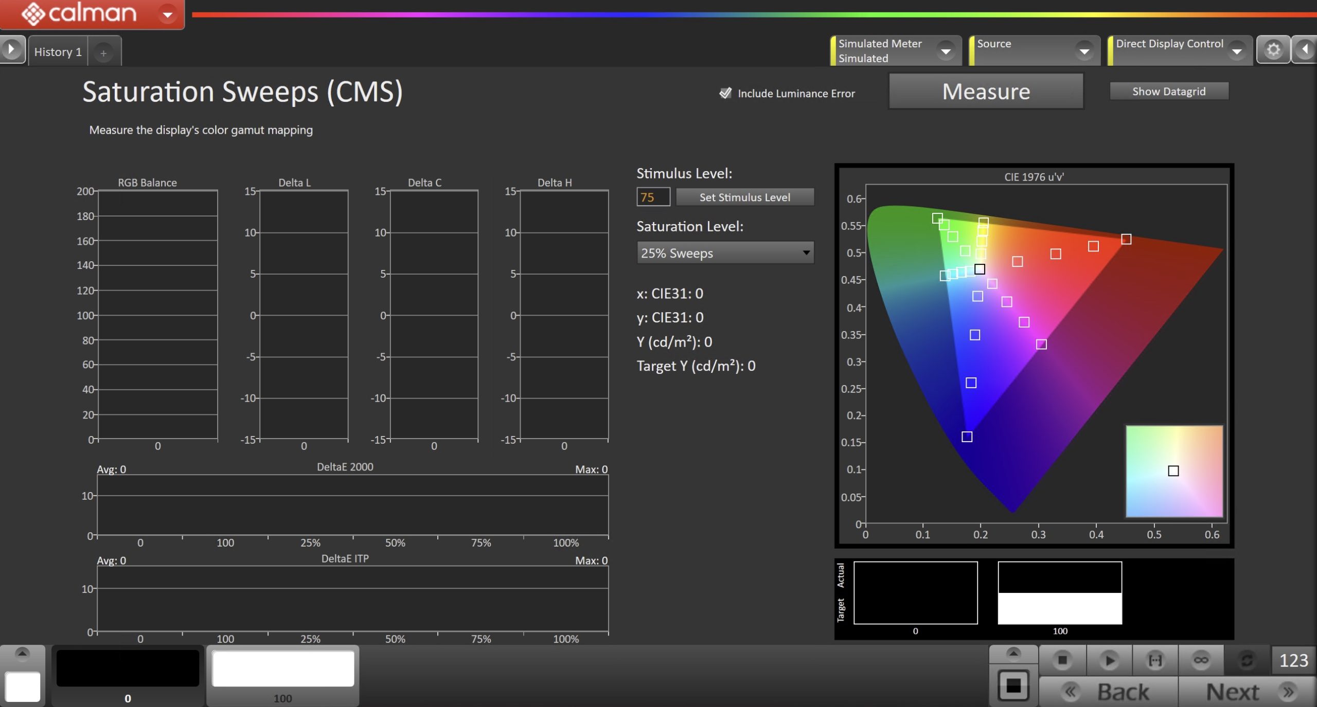Open settings with the gear icon
1317x707 pixels.
(x=1273, y=50)
